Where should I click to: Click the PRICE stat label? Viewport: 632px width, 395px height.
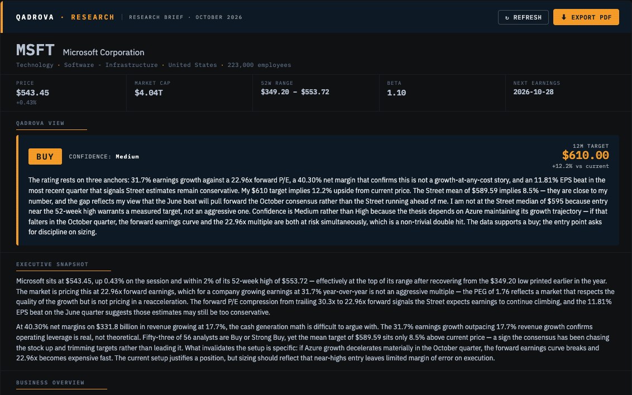click(x=25, y=83)
